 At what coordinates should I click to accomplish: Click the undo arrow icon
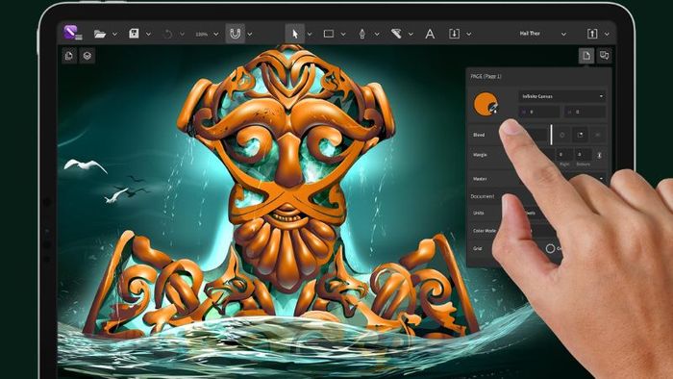[168, 34]
